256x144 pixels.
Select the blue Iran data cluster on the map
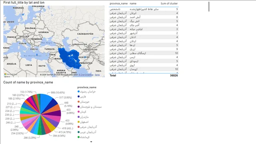point(69,58)
